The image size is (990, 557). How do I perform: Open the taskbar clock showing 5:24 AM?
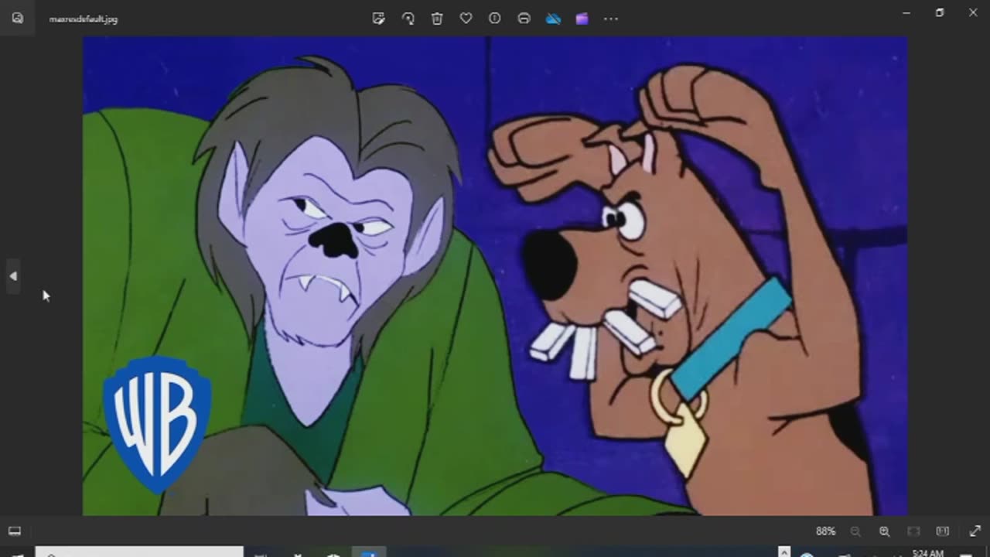[927, 553]
